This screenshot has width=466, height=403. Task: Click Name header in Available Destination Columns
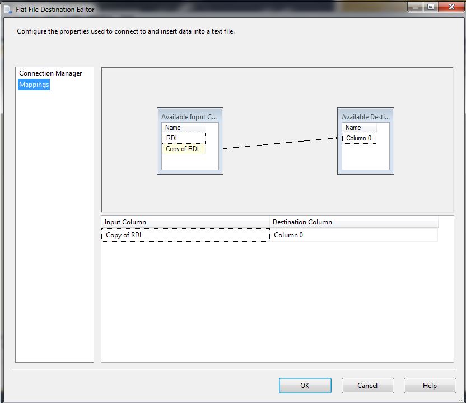point(360,128)
